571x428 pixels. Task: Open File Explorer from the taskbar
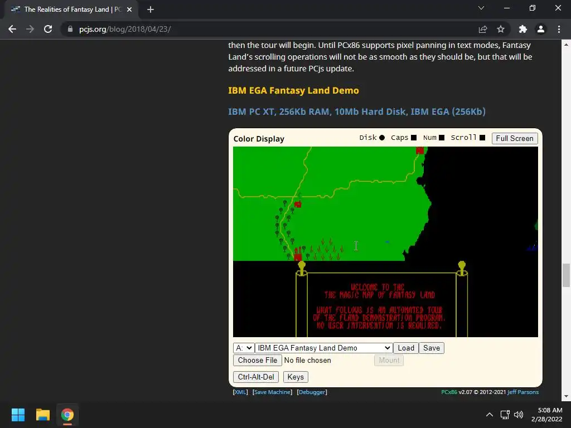[x=42, y=415]
